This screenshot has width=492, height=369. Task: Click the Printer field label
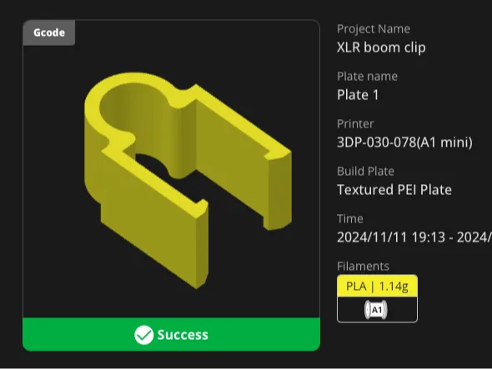(x=355, y=124)
